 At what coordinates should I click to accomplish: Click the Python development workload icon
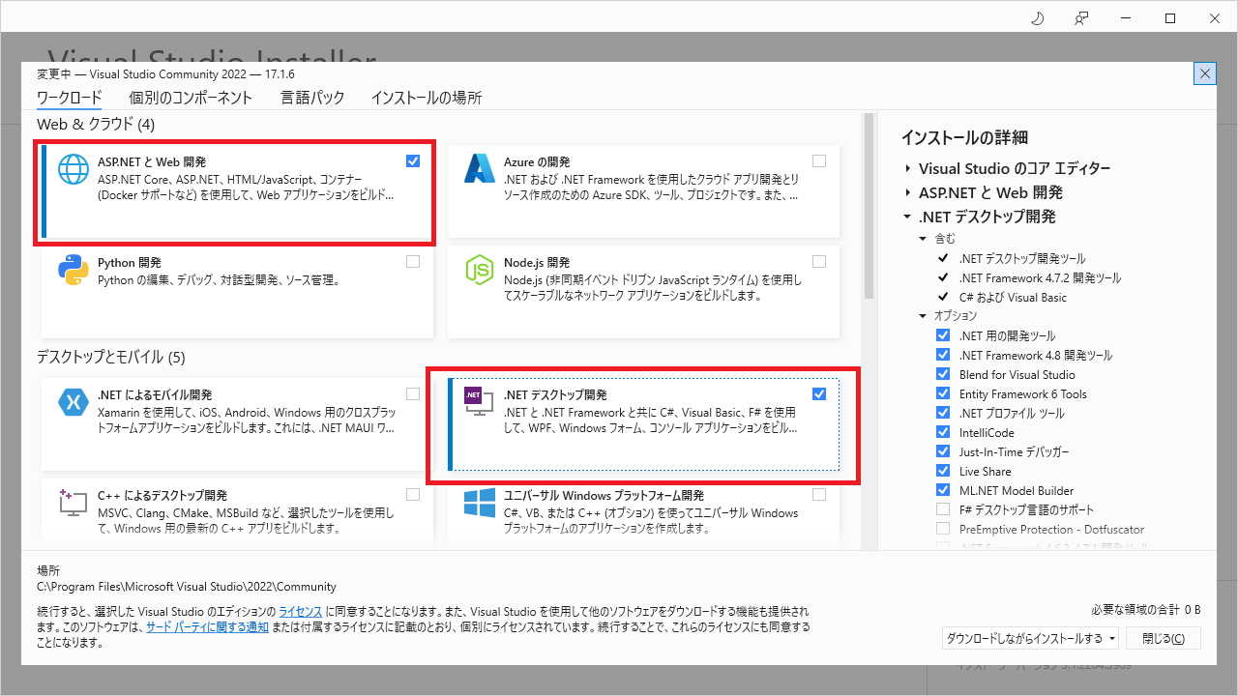point(73,270)
